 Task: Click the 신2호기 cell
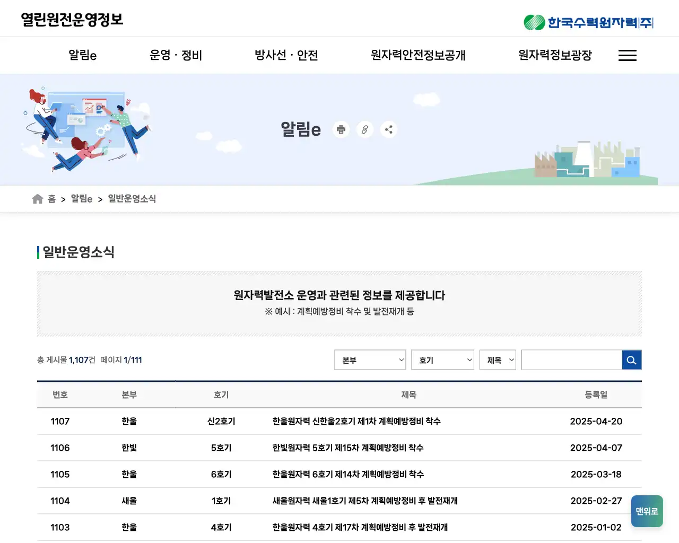pyautogui.click(x=221, y=422)
